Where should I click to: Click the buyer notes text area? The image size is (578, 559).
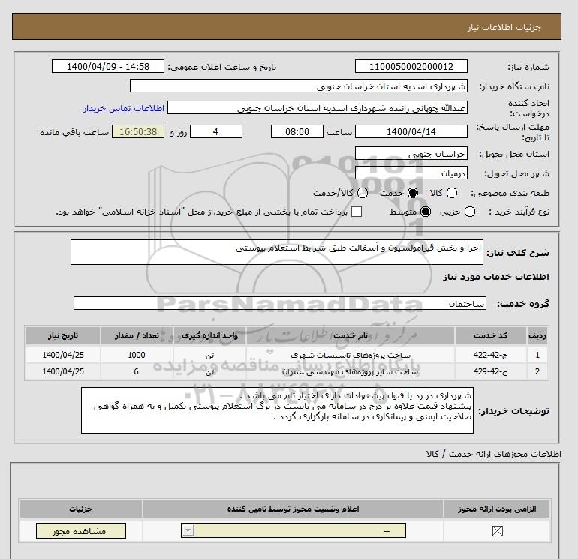point(277,410)
